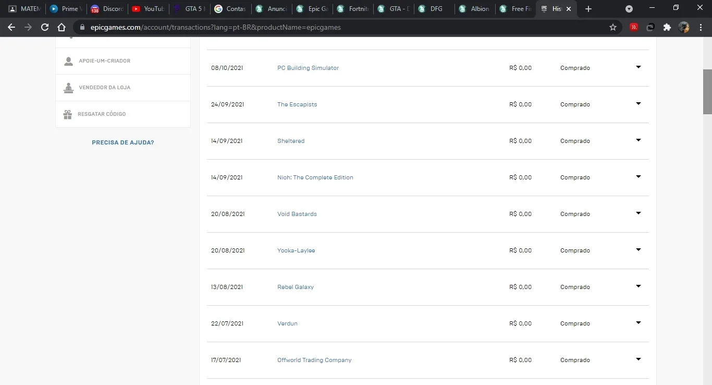Expand the Escapists purchase row arrow
This screenshot has width=712, height=385.
coord(638,104)
